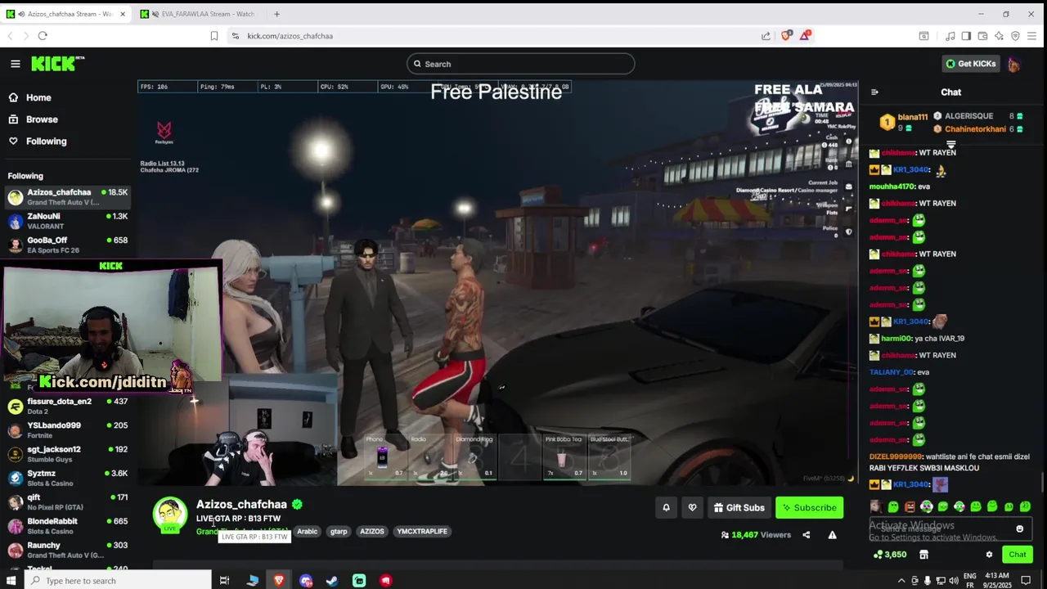Open the emote picker smiley icon
The image size is (1047, 589).
click(x=1020, y=529)
